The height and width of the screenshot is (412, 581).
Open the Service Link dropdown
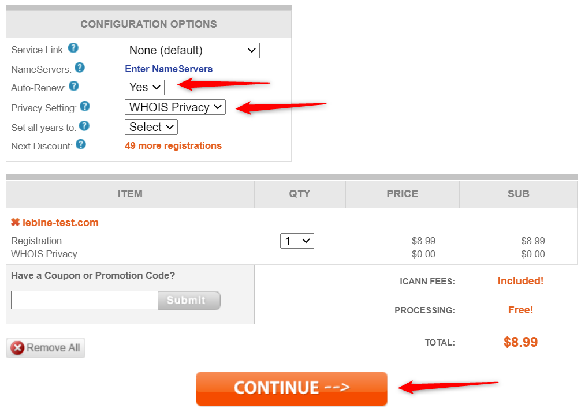(192, 50)
